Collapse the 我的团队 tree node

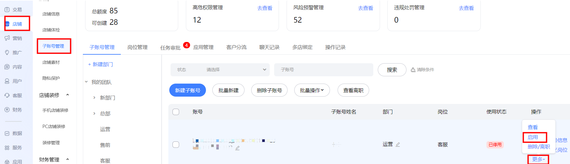(86, 82)
